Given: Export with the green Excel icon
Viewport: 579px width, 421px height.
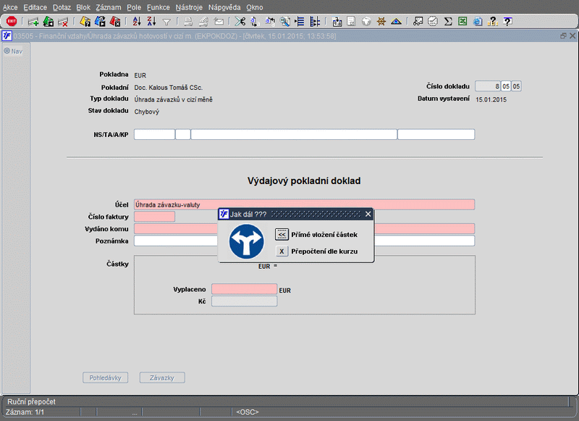Looking at the screenshot, I should (x=462, y=22).
